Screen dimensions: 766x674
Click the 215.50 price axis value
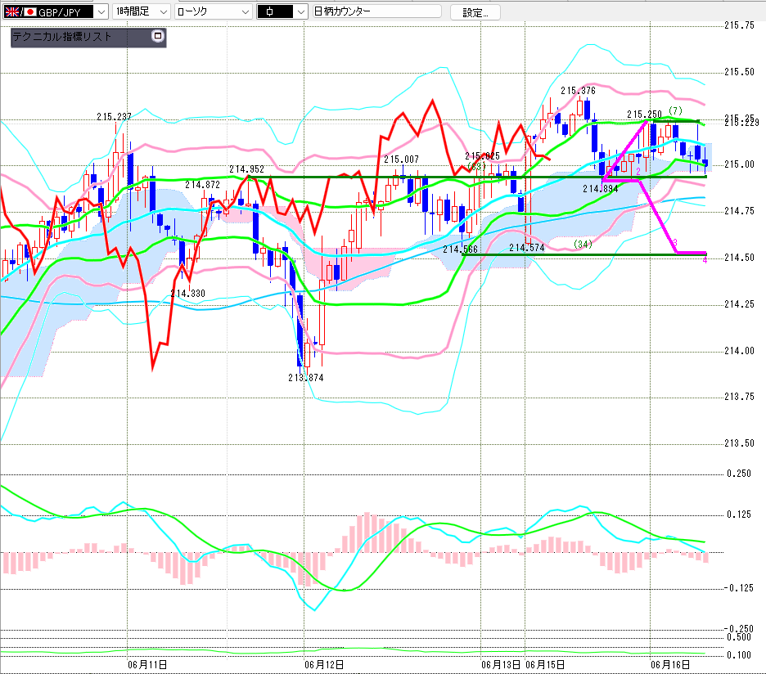pyautogui.click(x=739, y=72)
